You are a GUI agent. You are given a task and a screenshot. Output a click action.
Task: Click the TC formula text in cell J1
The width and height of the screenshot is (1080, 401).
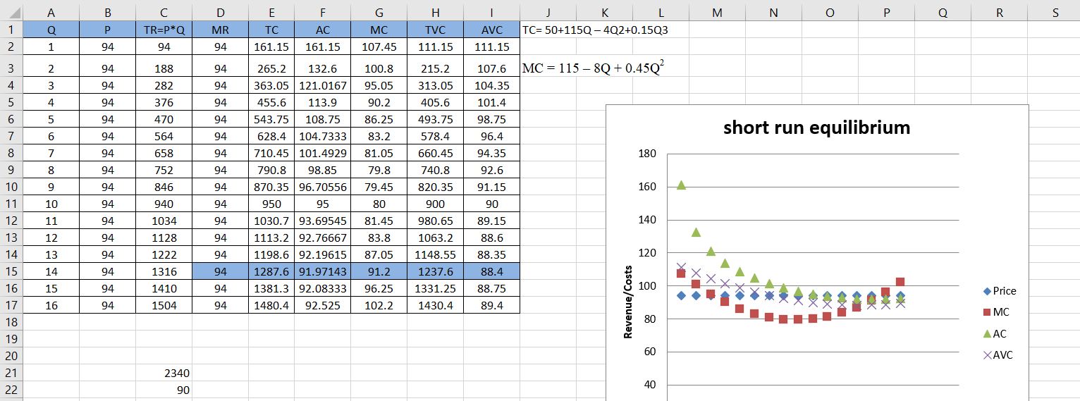[x=595, y=30]
